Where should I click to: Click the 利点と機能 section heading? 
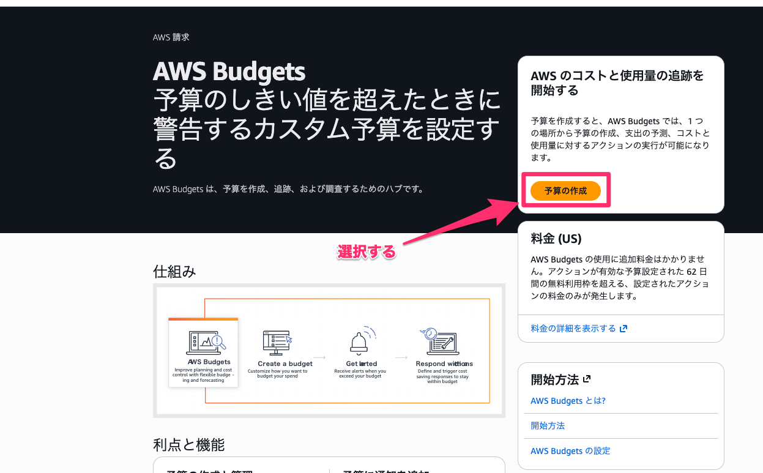tap(189, 445)
